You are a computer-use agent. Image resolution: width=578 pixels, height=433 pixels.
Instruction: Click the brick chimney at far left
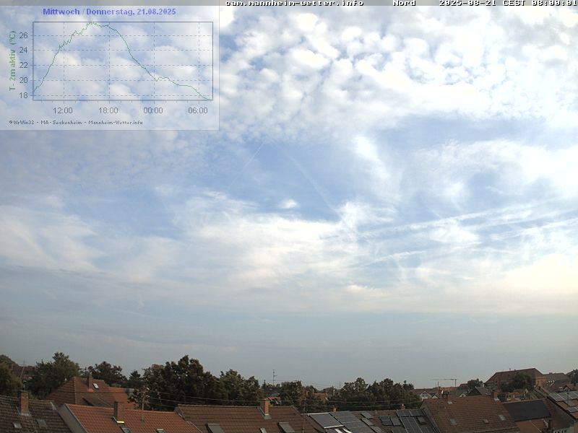(x=25, y=402)
